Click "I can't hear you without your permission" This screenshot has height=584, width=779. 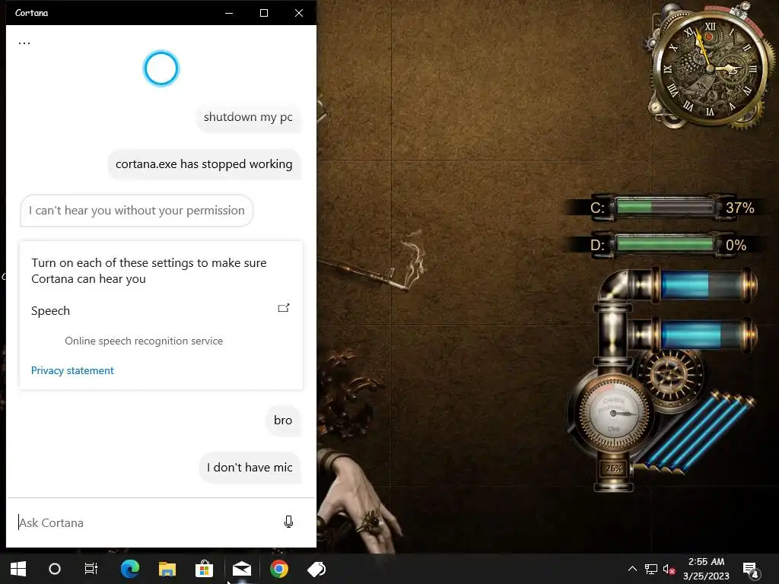137,211
